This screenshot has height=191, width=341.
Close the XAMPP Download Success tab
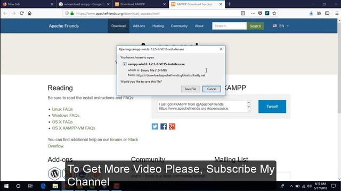tap(221, 4)
